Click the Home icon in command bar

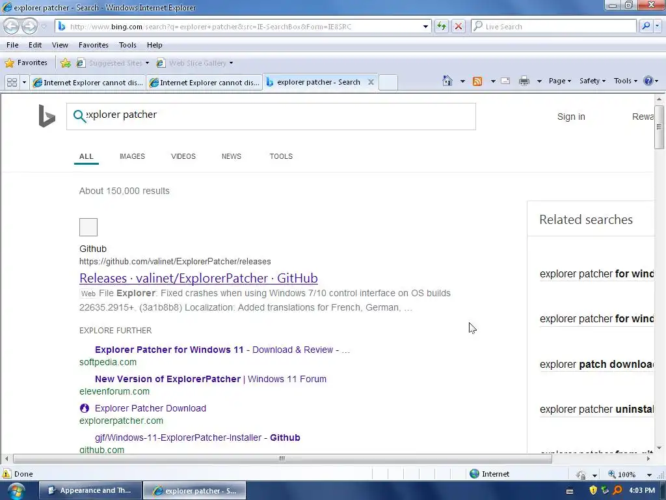(447, 81)
